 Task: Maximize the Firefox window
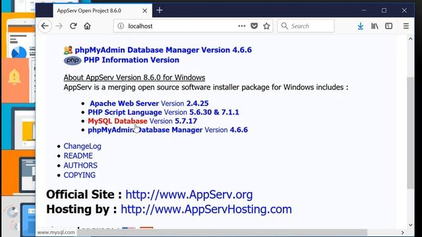[384, 11]
